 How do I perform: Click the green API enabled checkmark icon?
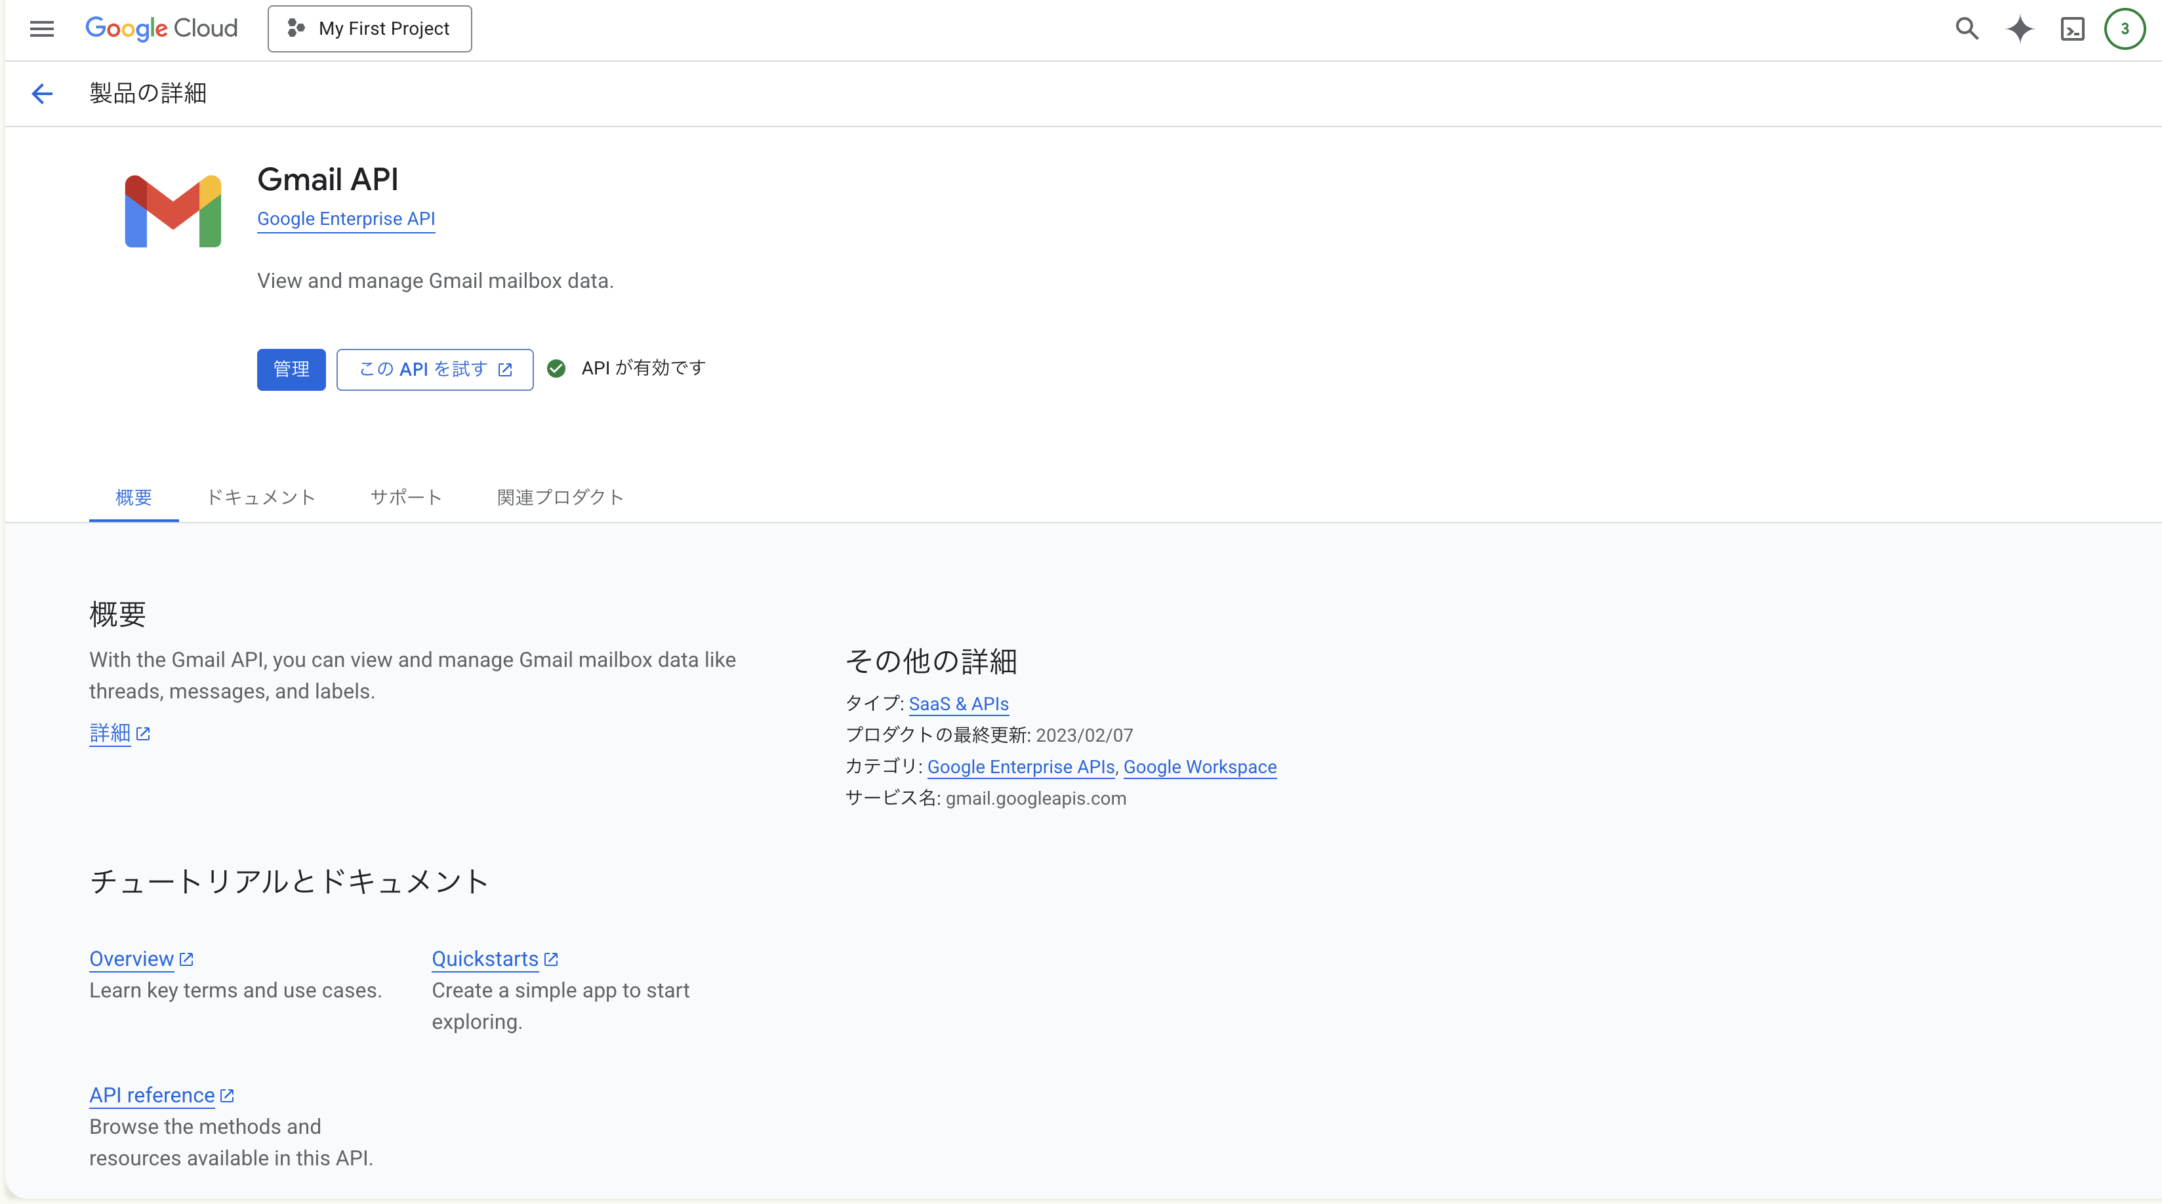point(556,369)
